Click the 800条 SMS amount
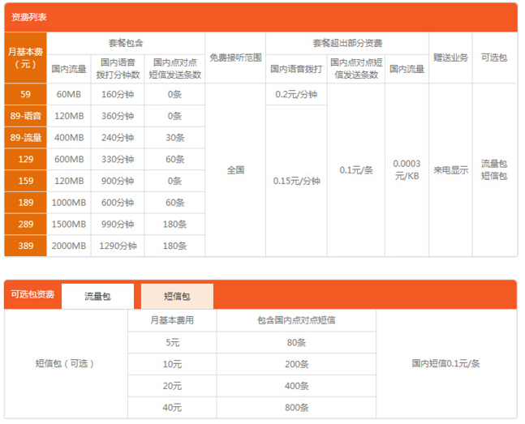This screenshot has width=525, height=424. [296, 408]
